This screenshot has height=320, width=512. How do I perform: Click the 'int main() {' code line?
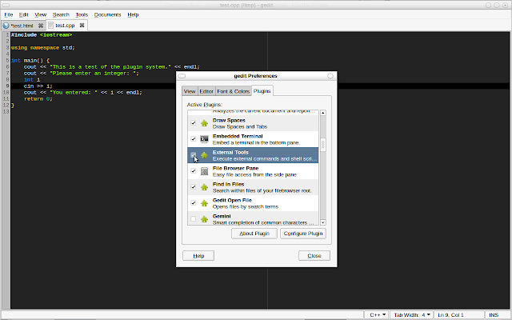(30, 61)
